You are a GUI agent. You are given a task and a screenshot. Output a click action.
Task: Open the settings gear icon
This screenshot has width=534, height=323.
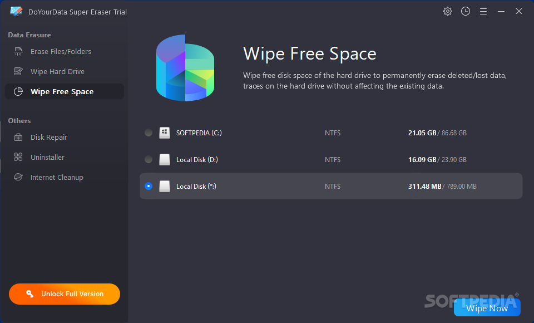[447, 11]
